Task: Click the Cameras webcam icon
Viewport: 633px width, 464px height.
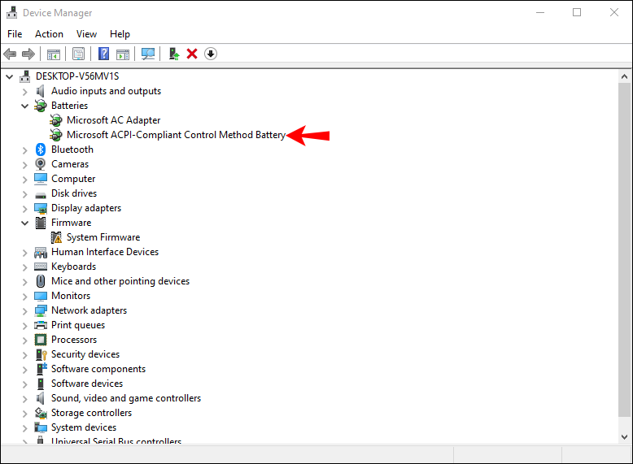Action: (41, 164)
